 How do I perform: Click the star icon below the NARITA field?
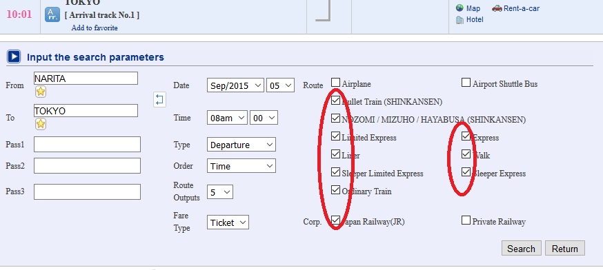click(x=41, y=92)
